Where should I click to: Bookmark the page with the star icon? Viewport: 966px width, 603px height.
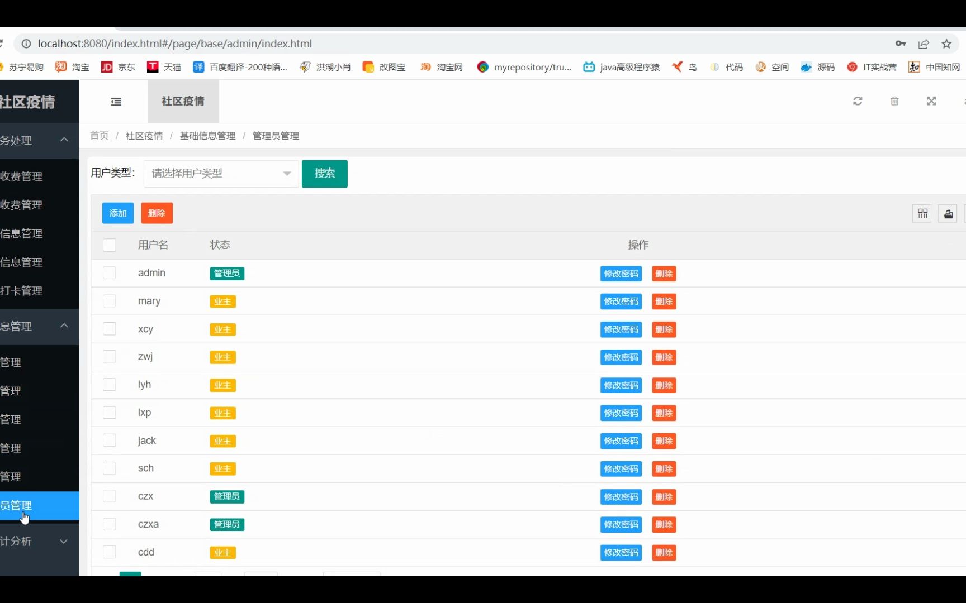[x=946, y=44]
